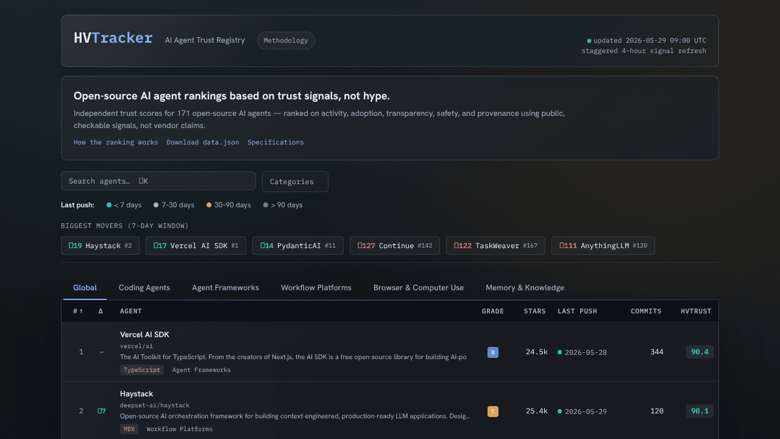780x439 pixels.
Task: Click the 344 commits value
Action: tap(657, 352)
